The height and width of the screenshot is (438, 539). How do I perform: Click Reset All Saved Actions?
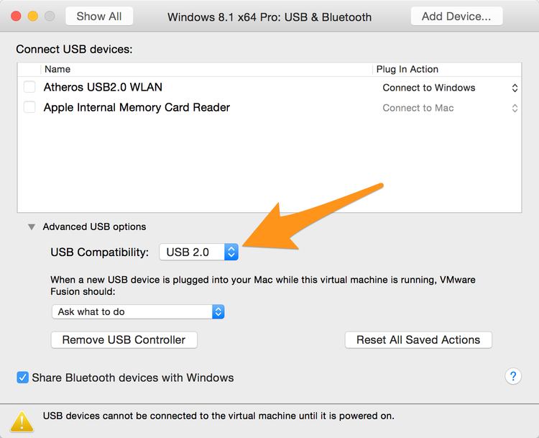click(418, 340)
